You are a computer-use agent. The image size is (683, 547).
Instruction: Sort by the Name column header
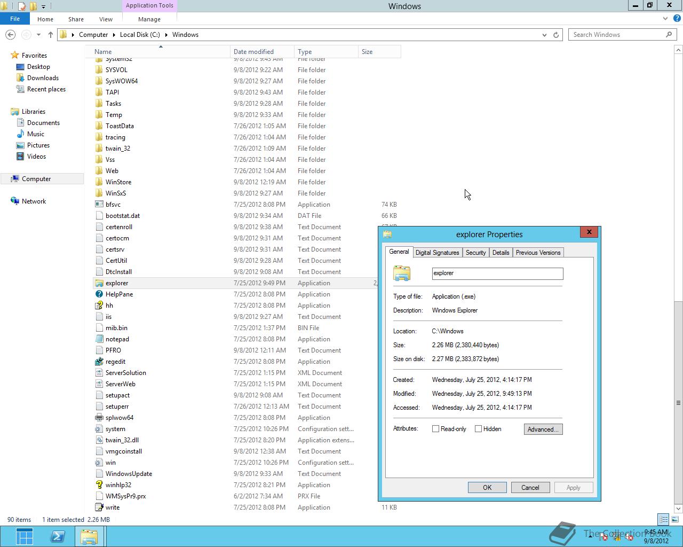pyautogui.click(x=161, y=52)
